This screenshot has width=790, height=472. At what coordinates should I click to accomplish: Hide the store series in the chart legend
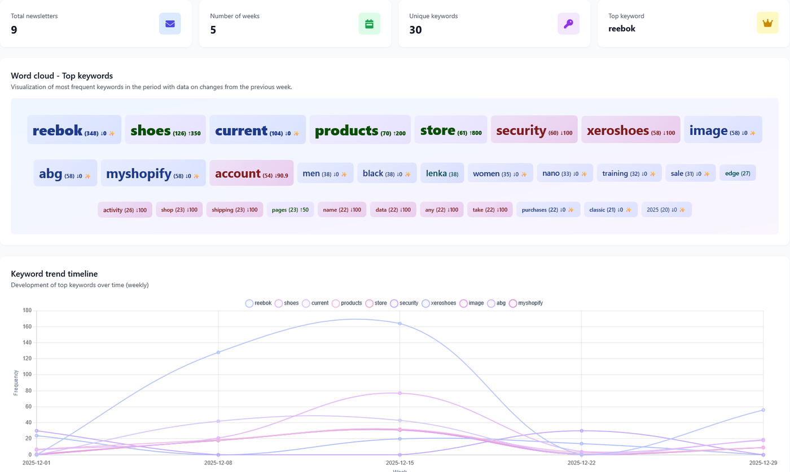(x=376, y=303)
